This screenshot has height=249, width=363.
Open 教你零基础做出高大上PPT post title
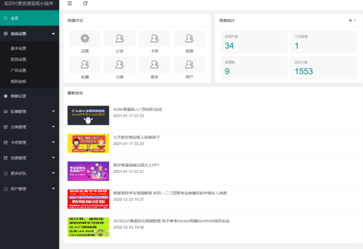pos(136,166)
